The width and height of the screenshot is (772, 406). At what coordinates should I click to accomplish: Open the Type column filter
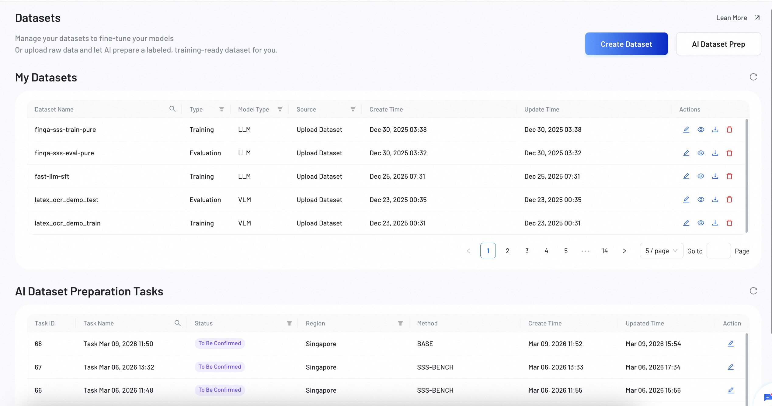pyautogui.click(x=222, y=109)
